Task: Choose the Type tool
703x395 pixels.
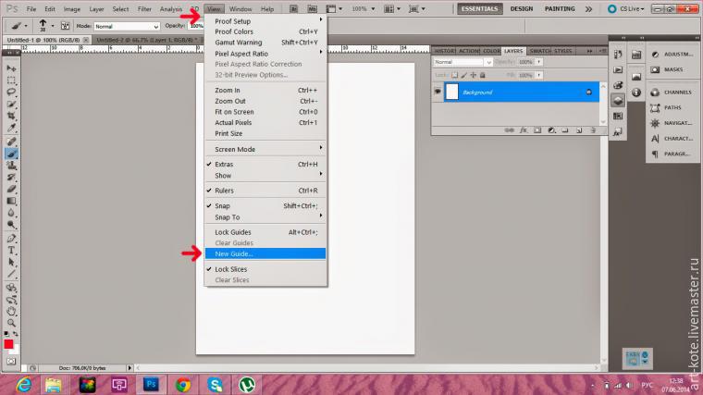Action: pyautogui.click(x=12, y=250)
